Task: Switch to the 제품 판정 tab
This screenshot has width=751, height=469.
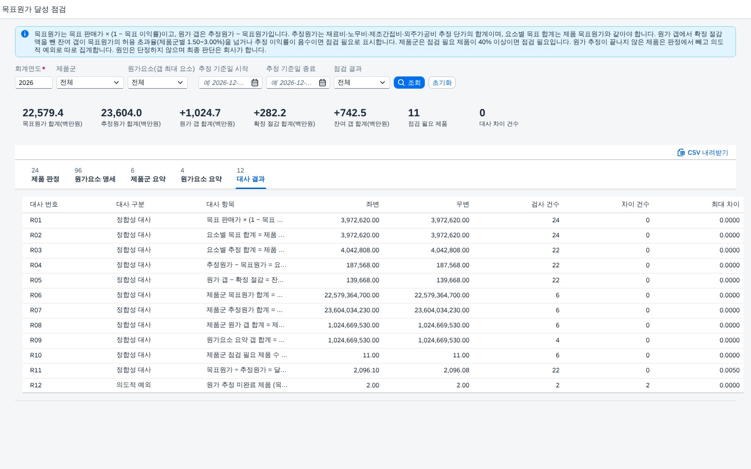Action: tap(46, 175)
